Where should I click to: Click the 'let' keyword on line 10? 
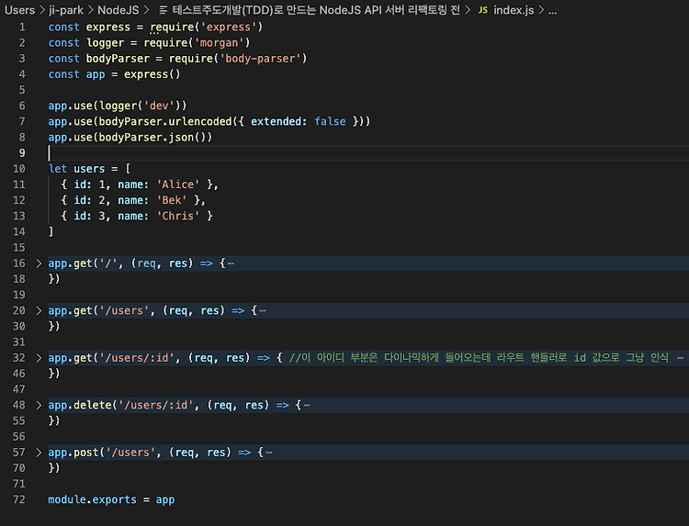[58, 169]
